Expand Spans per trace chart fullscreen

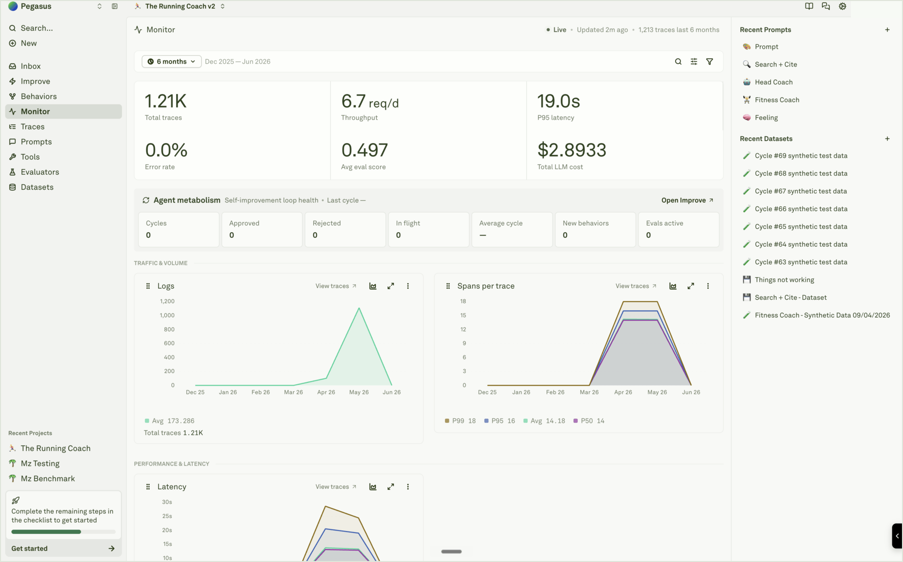[x=691, y=286]
